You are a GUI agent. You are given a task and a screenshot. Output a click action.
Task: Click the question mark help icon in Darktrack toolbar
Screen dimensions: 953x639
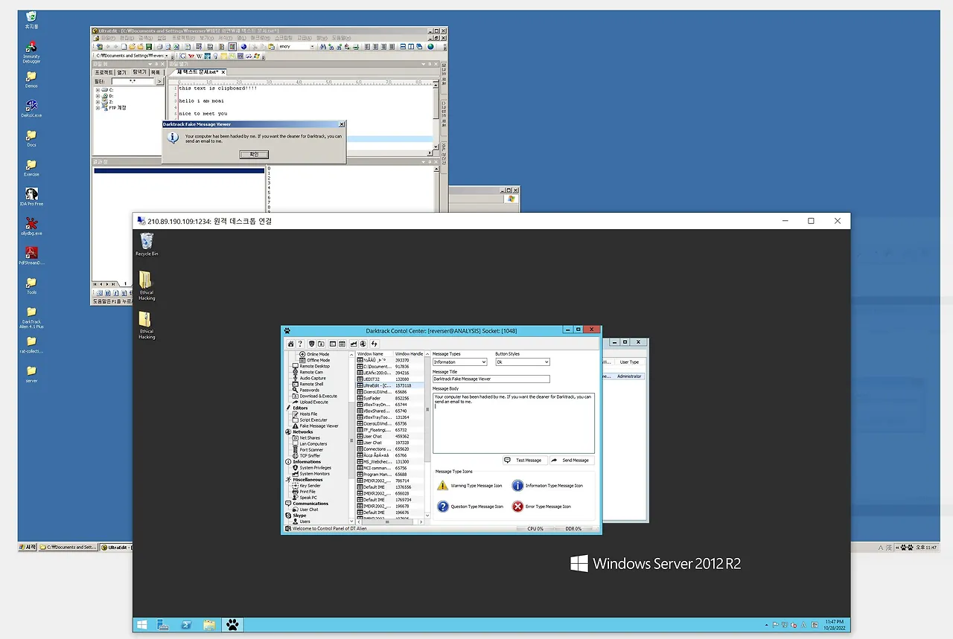pos(300,344)
